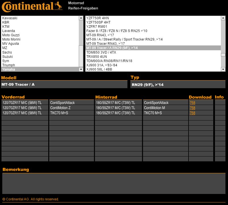
Task: Select Triumph manufacturer
Action: (9, 65)
